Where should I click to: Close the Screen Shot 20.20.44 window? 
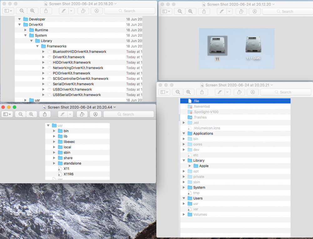click(x=3, y=107)
